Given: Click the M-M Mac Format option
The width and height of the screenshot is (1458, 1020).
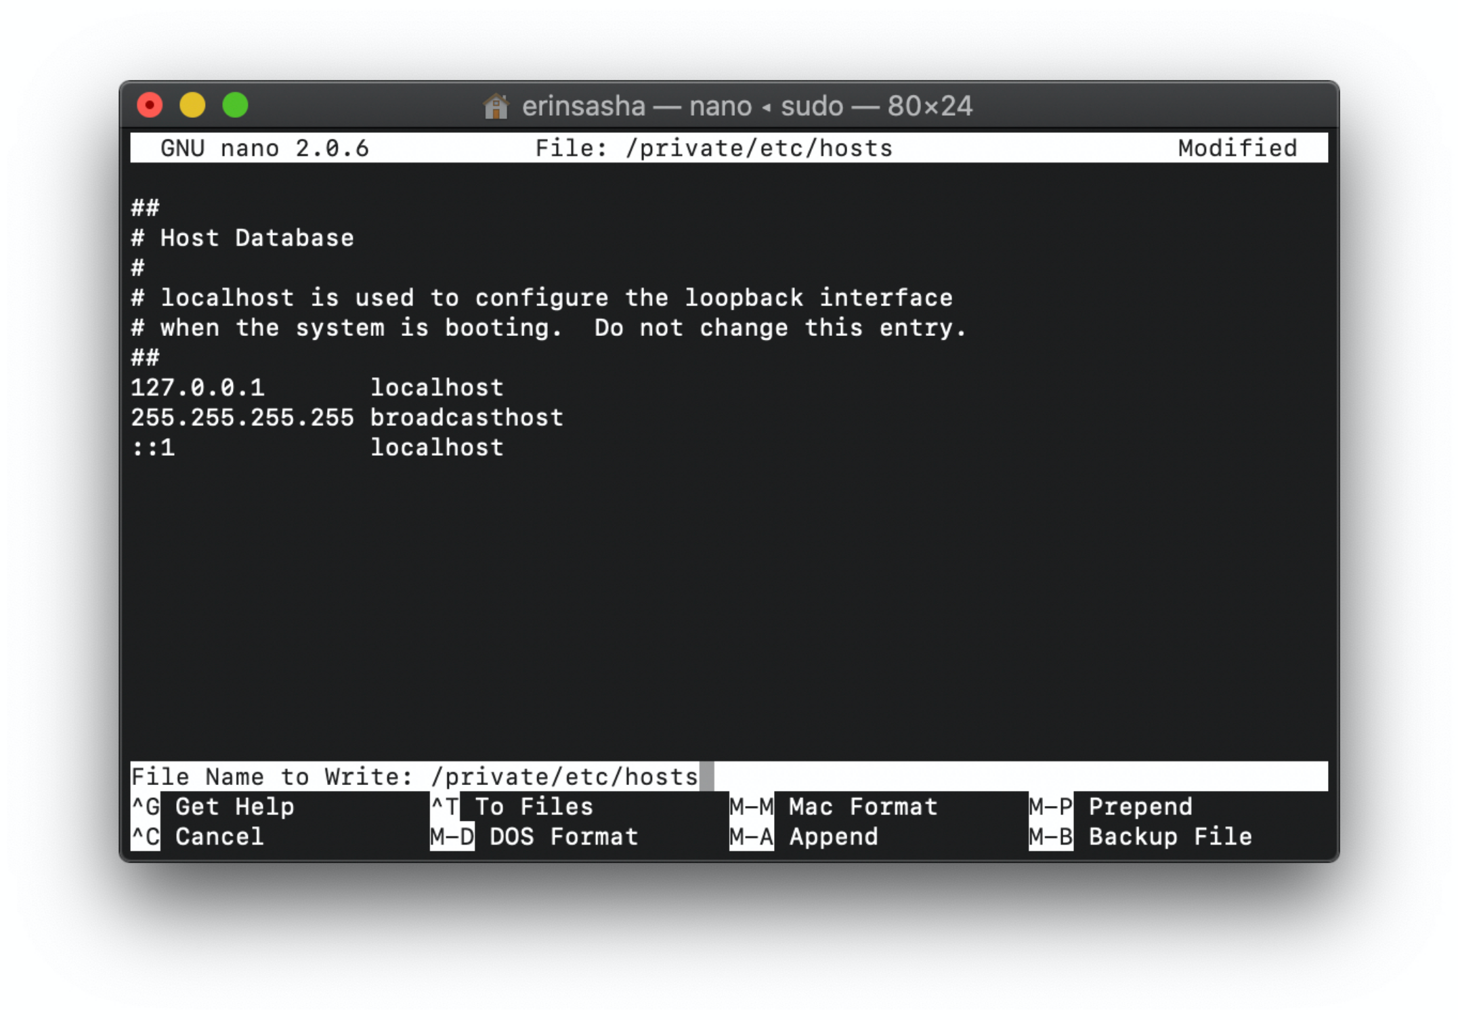Looking at the screenshot, I should point(834,807).
